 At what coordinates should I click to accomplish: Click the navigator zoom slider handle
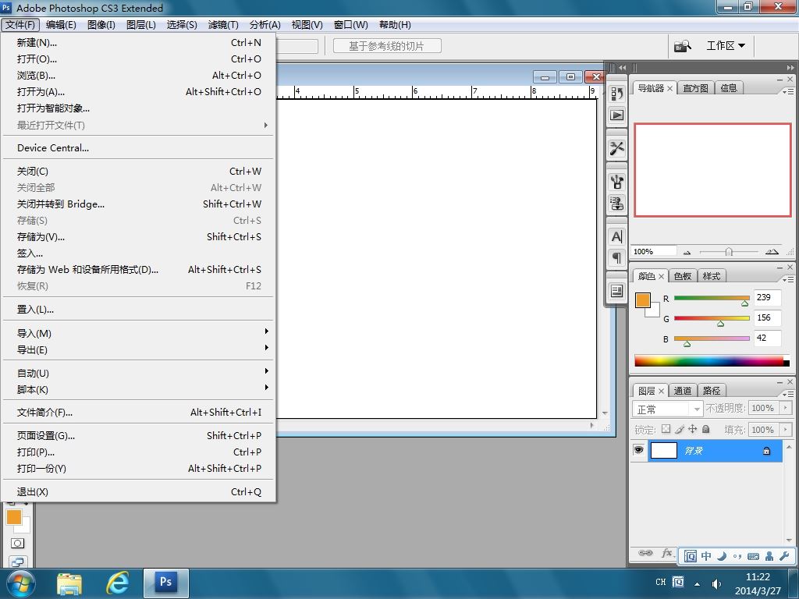coord(729,252)
